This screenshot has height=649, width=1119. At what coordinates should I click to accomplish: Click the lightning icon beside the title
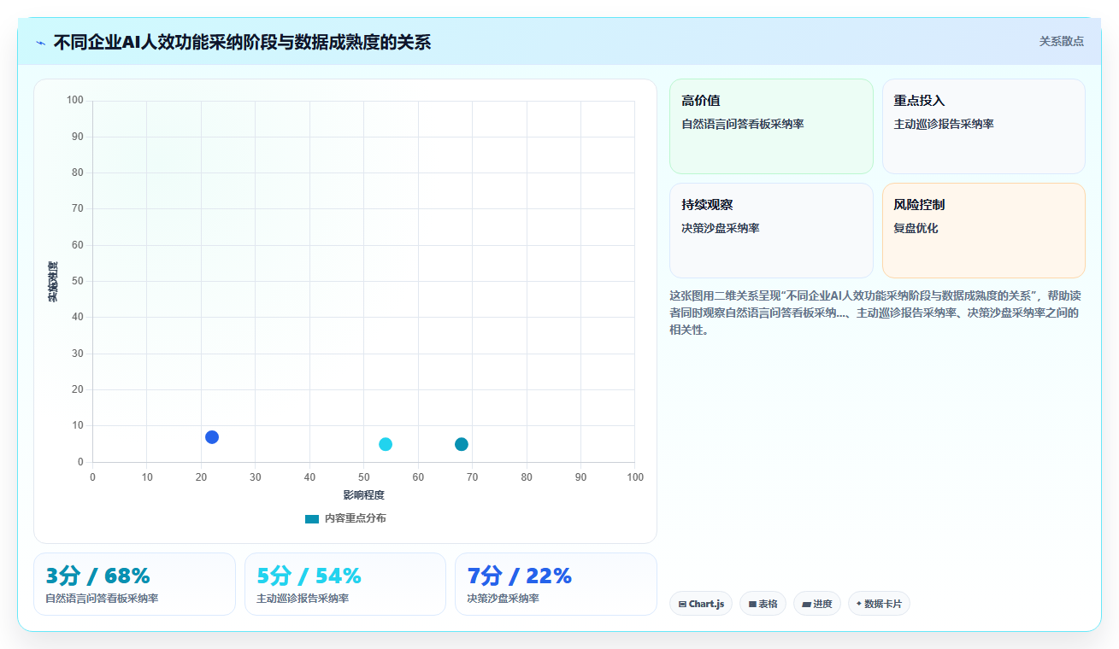coord(40,43)
